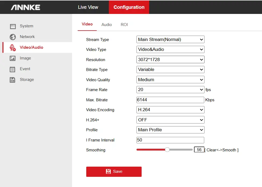The height and width of the screenshot is (187, 262).
Task: Expand the Resolution dropdown
Action: (x=170, y=60)
